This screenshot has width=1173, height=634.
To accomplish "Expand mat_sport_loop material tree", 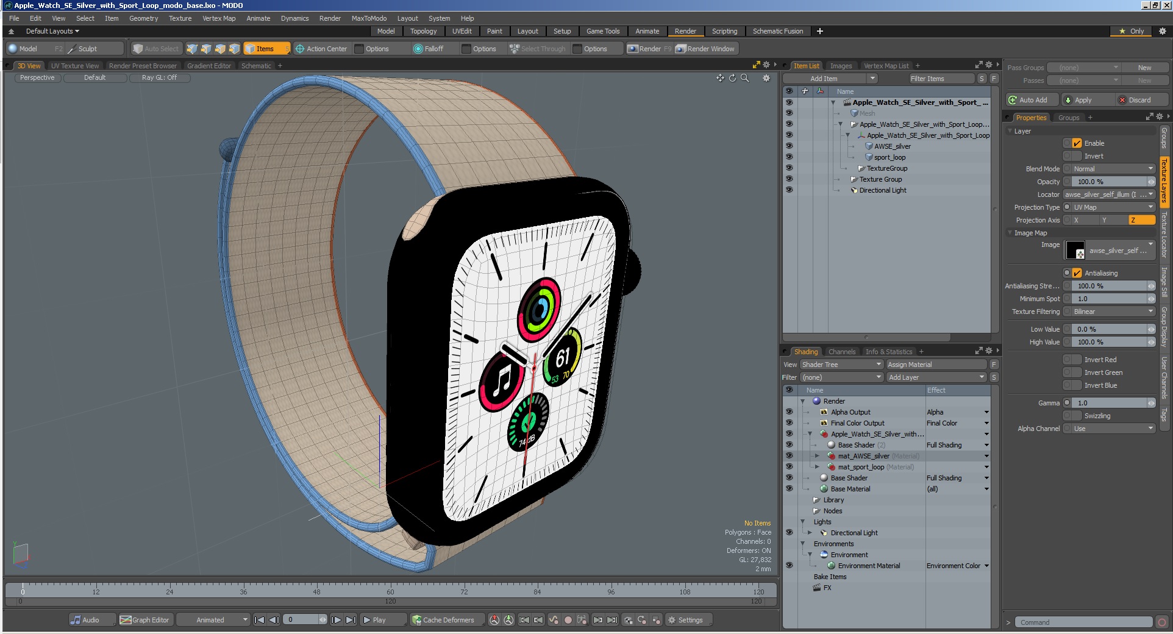I will tap(817, 467).
